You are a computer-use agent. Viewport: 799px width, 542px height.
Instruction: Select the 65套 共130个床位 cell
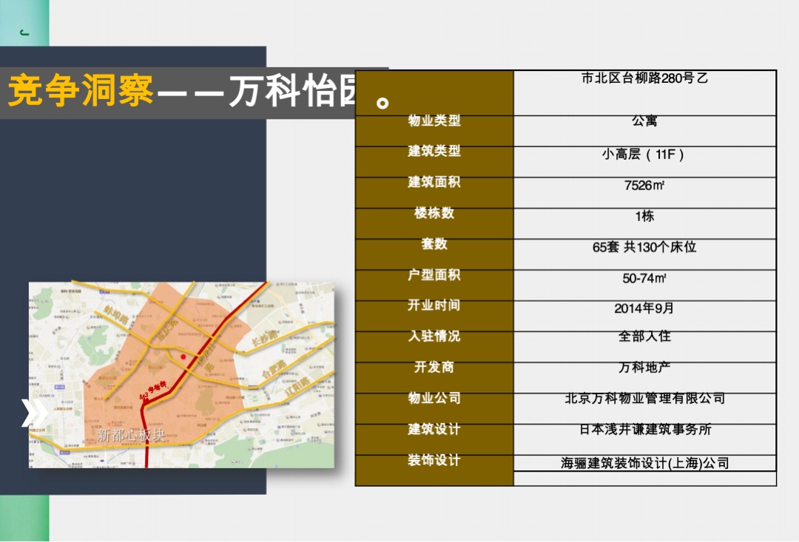[644, 246]
